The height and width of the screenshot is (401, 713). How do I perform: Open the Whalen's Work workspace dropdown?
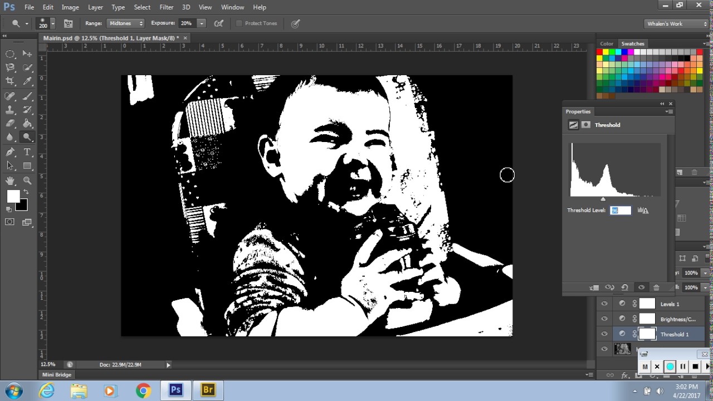tap(677, 23)
